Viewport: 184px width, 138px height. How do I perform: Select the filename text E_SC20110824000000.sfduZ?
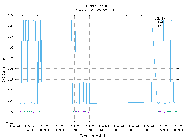click(x=96, y=10)
